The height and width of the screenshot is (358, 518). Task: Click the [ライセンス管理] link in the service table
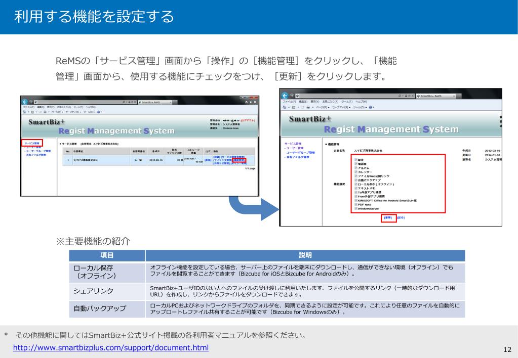[223, 160]
